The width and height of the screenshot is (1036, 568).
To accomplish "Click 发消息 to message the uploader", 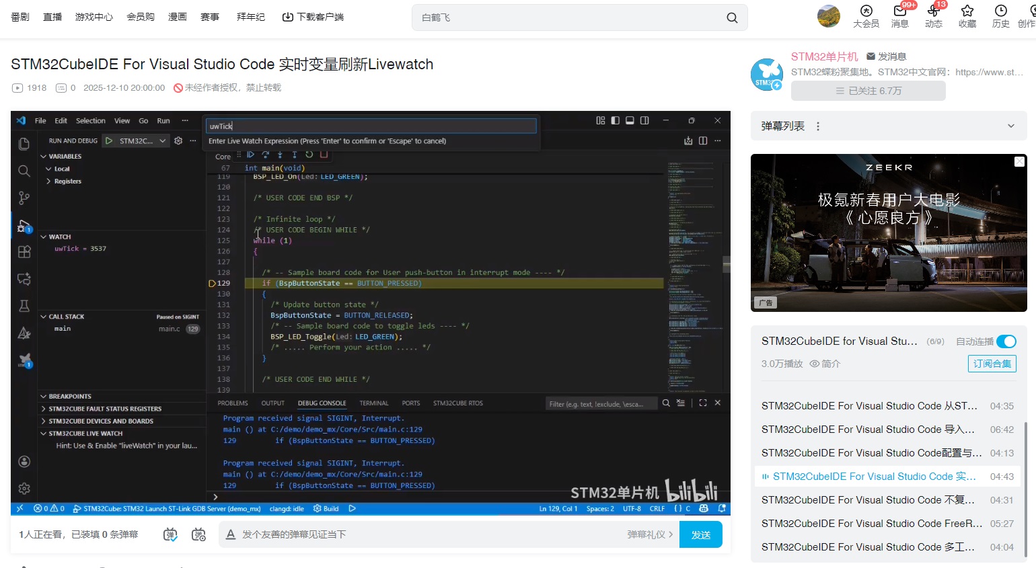I will [x=887, y=56].
